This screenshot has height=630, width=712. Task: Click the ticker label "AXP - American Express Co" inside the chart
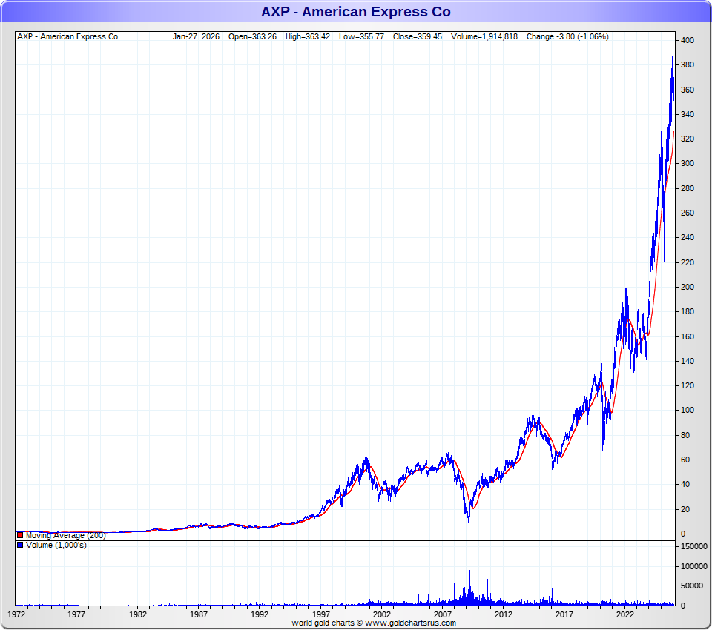[x=67, y=36]
